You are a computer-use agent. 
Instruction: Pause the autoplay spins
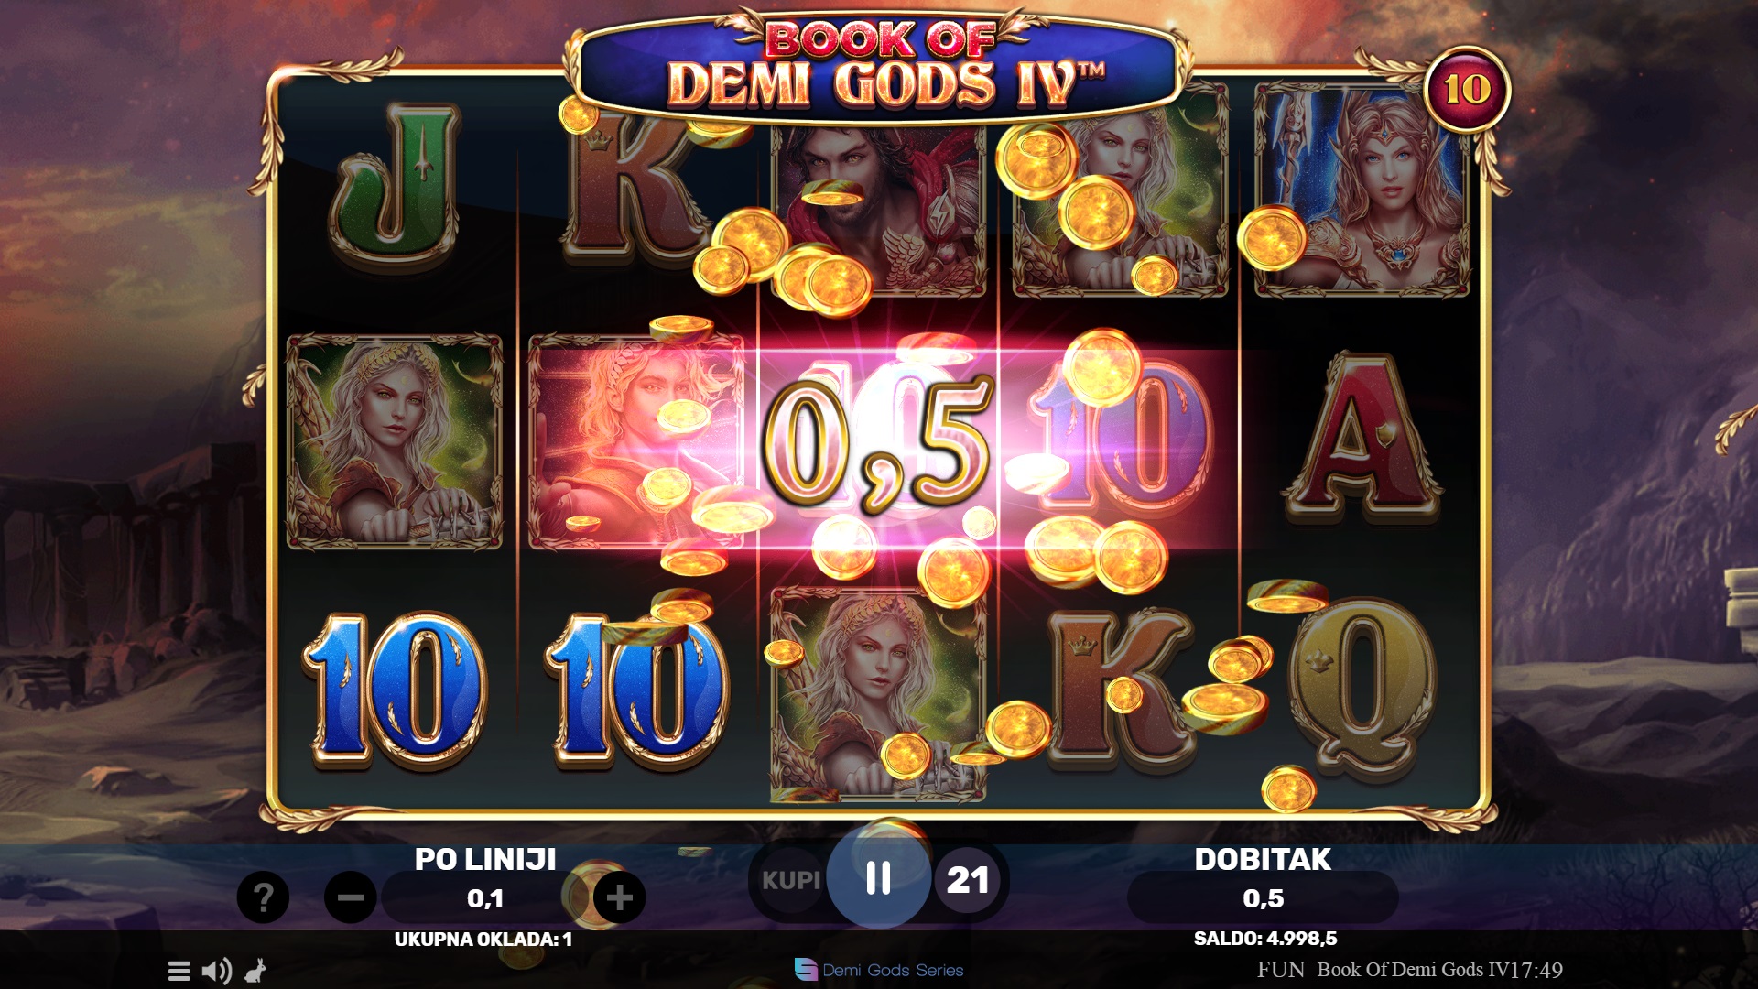click(x=879, y=878)
